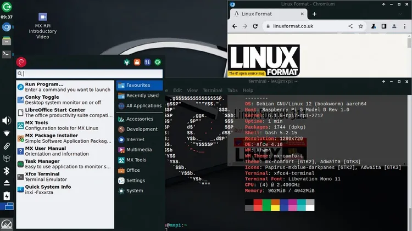The width and height of the screenshot is (412, 231).
Task: Open LibreOffice Start Center
Action: click(x=65, y=112)
